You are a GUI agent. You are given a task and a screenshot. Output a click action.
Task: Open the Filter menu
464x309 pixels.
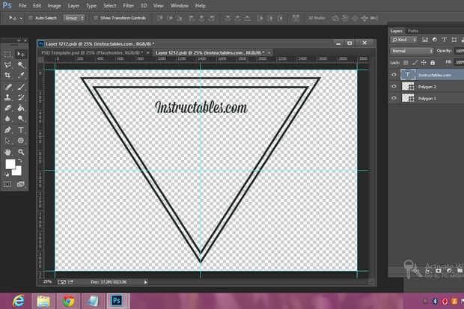click(129, 6)
